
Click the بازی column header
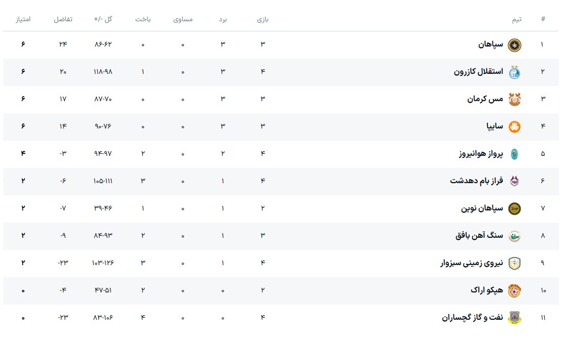coord(263,19)
